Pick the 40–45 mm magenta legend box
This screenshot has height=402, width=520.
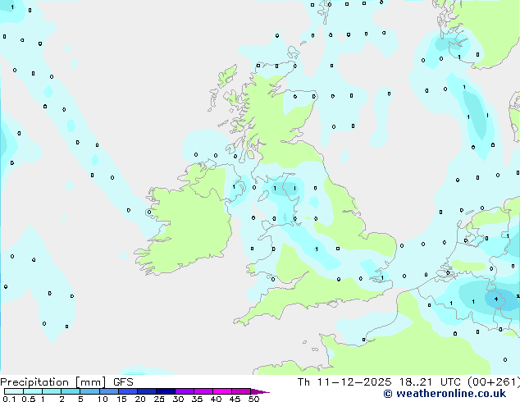coord(222,391)
